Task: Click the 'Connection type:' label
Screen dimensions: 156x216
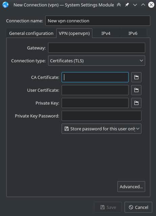Action: (x=28, y=61)
